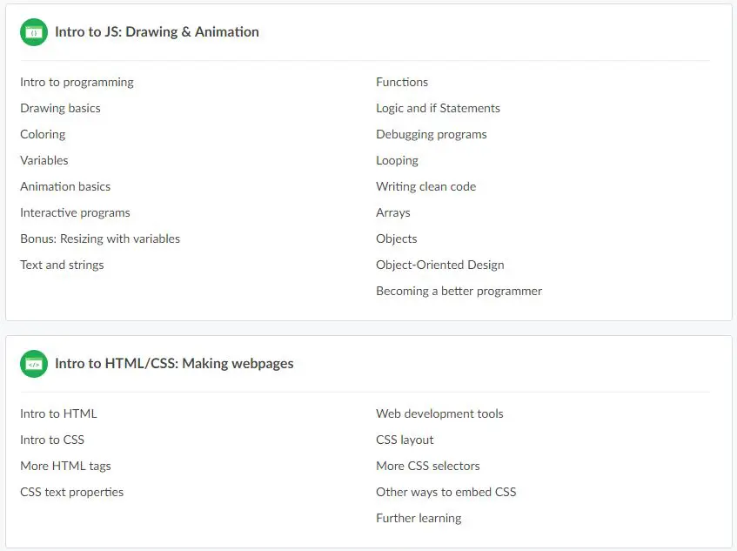Go to Debugging programs lesson
The width and height of the screenshot is (737, 551).
(431, 135)
